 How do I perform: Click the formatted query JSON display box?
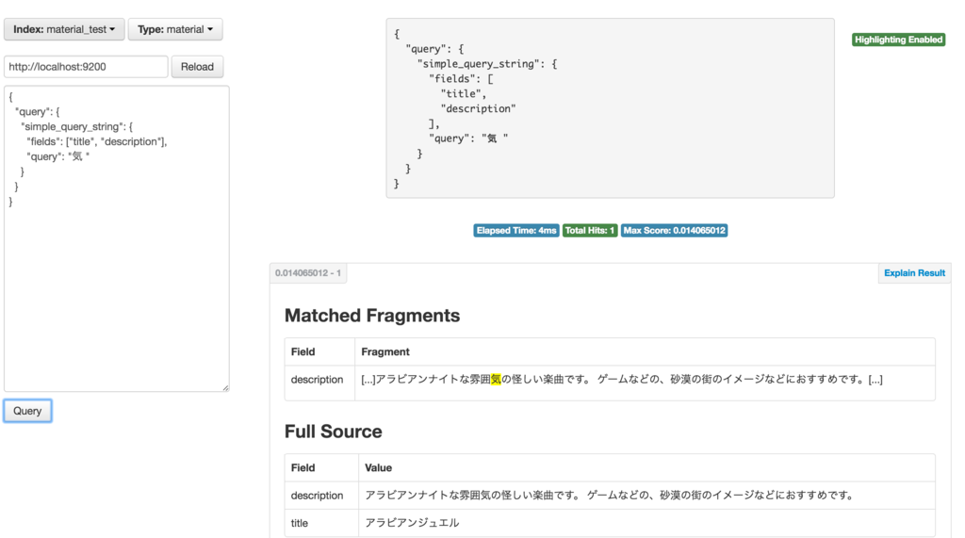pos(610,108)
